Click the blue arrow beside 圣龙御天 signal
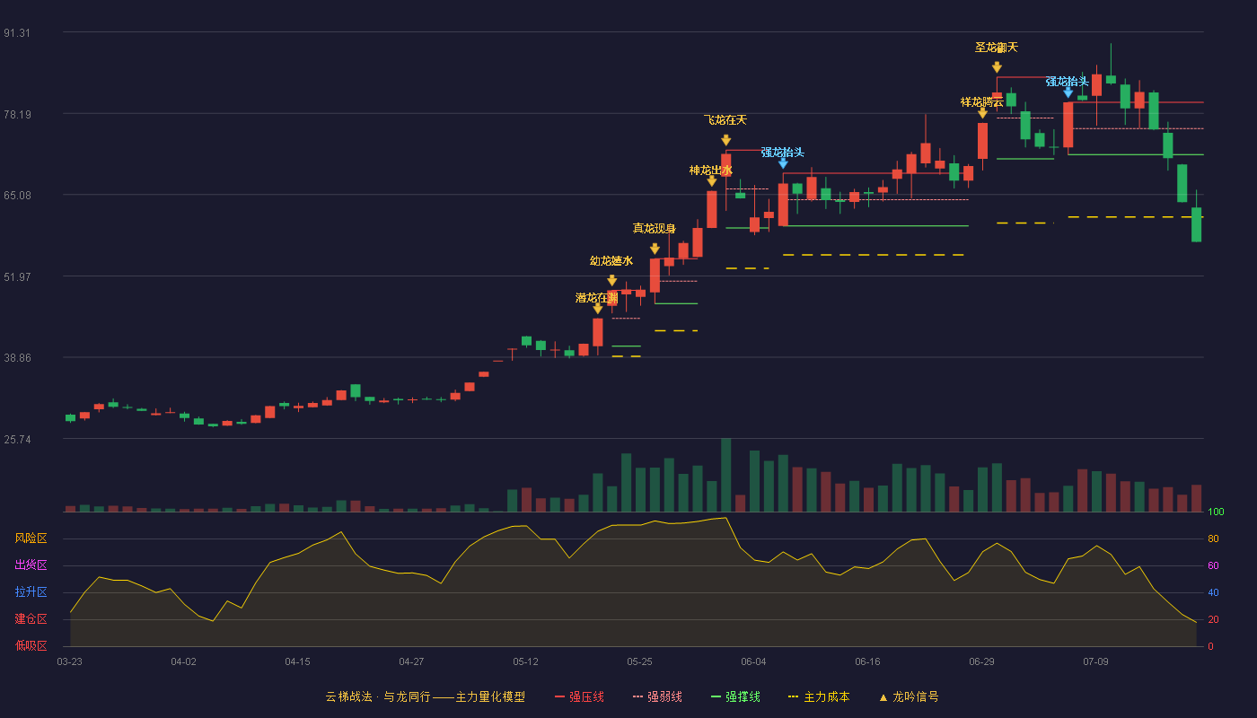The height and width of the screenshot is (718, 1257). 1068,92
